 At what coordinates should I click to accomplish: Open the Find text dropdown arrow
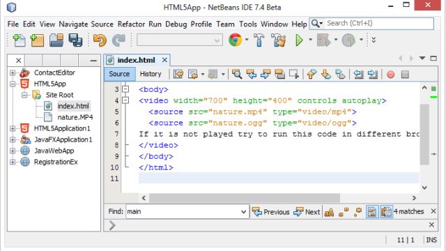pyautogui.click(x=243, y=212)
